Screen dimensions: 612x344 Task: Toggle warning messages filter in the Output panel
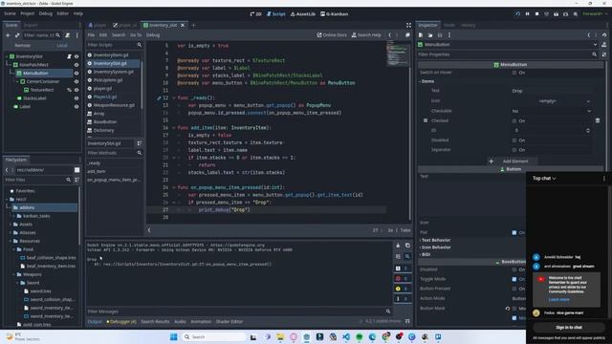tap(402, 289)
